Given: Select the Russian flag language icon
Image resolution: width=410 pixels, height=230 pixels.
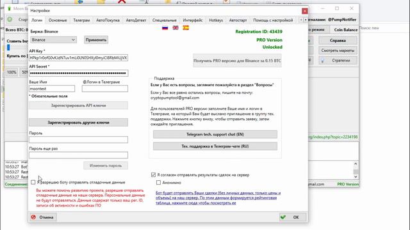Looking at the screenshot, I should 165,27.
